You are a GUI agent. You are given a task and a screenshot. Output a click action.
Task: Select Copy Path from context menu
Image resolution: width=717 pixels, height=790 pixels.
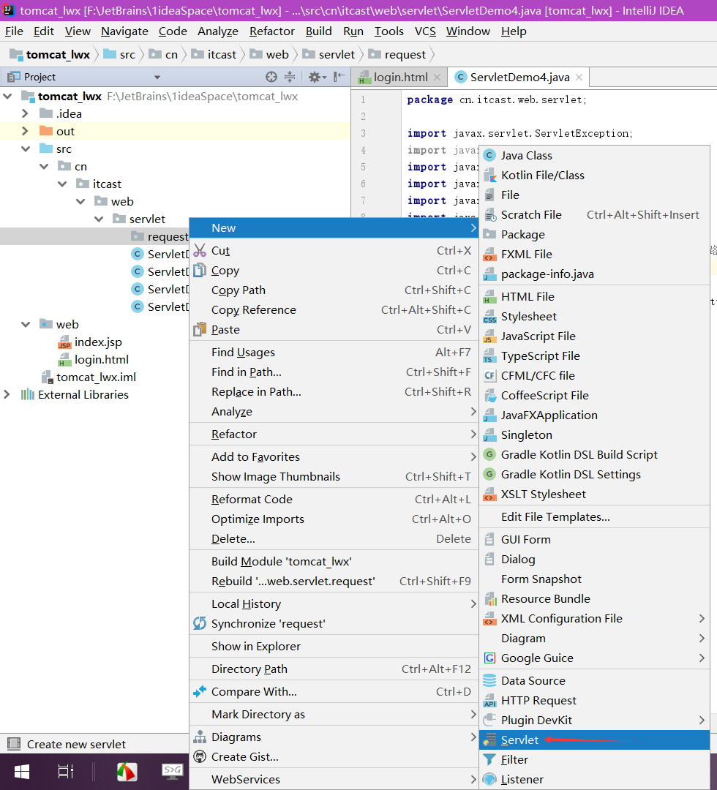334,290
